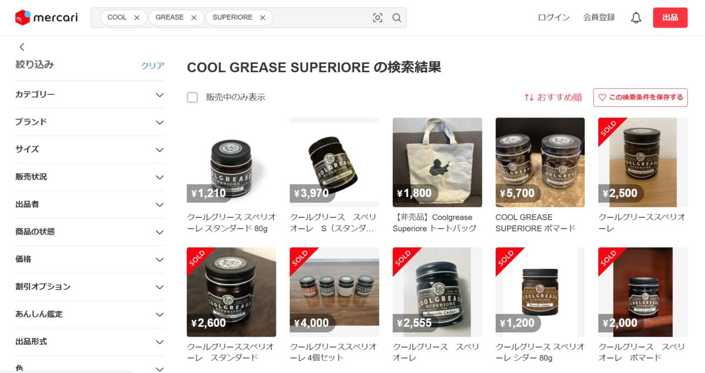The height and width of the screenshot is (373, 705).
Task: Remove the SUPERIORE search tag
Action: pos(263,18)
